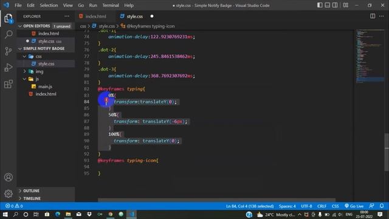Image resolution: width=389 pixels, height=219 pixels.
Task: Open Microsoft Edge from taskbar
Action: click(x=58, y=214)
